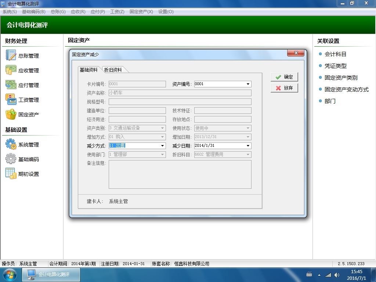The image size is (376, 282).
Task: Expand 使用部门 dropdown
Action: click(162, 155)
